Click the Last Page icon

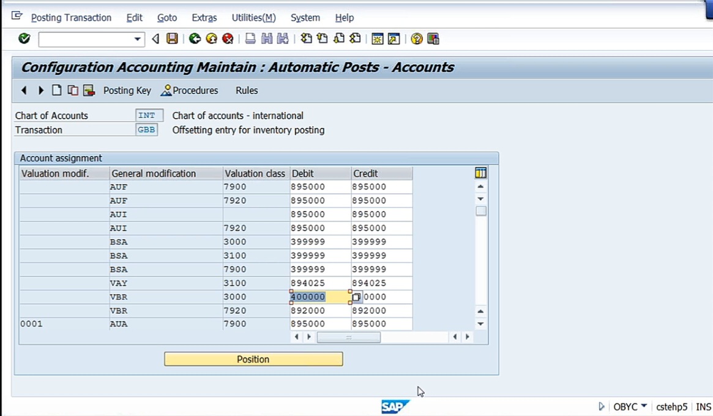coord(355,39)
